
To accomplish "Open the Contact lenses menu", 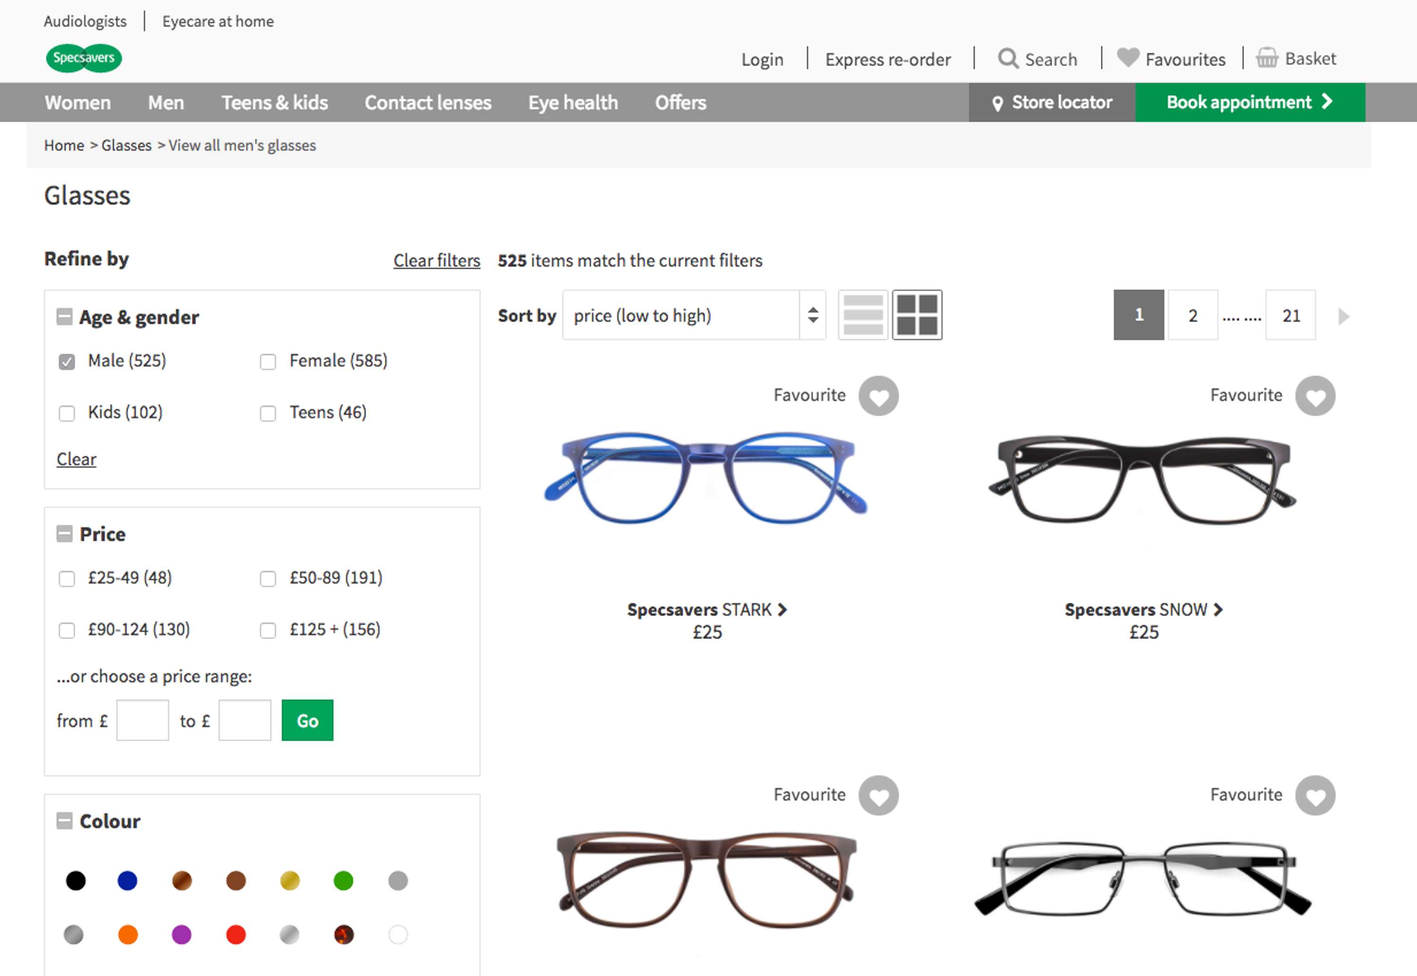I will pyautogui.click(x=427, y=103).
